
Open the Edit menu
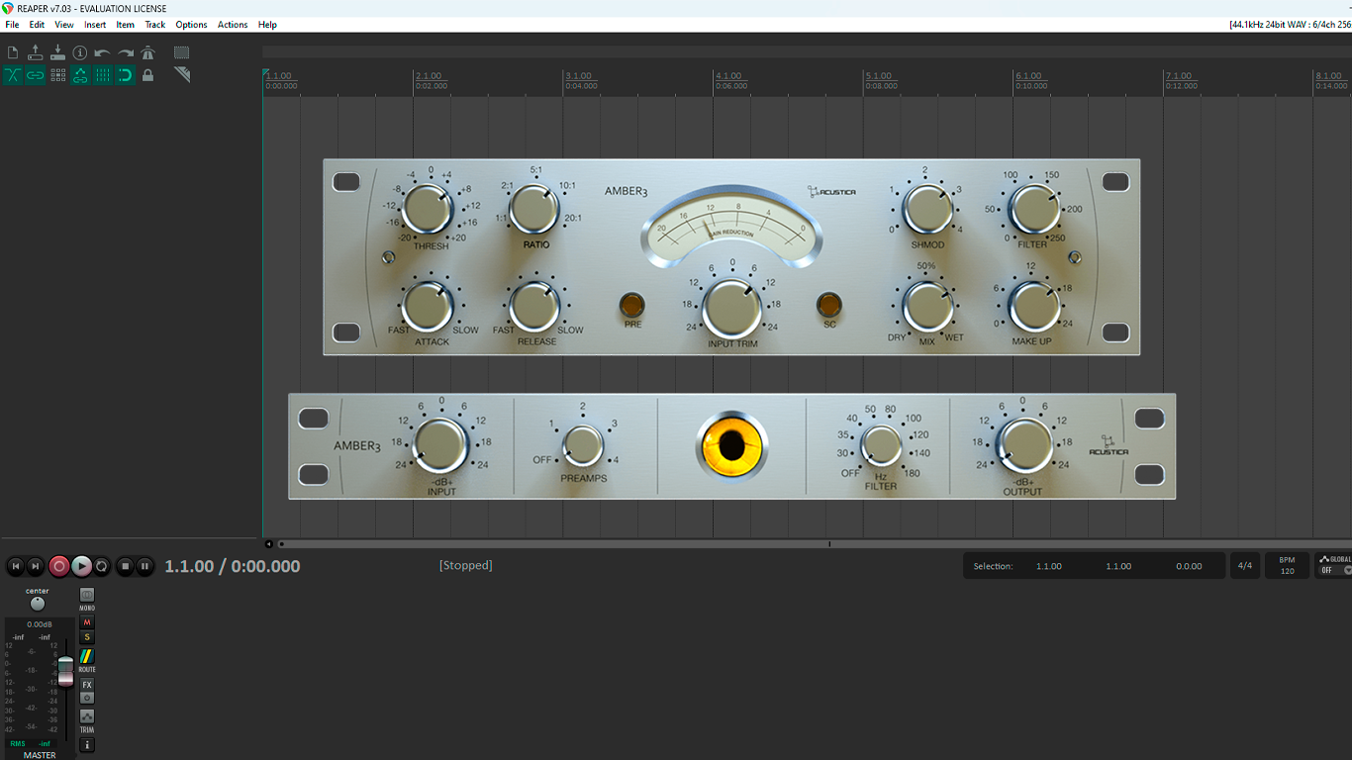pyautogui.click(x=37, y=25)
